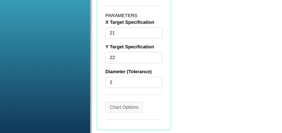Viewport: 282px width, 133px height.
Task: Open Chart Options
Action: coord(124,107)
